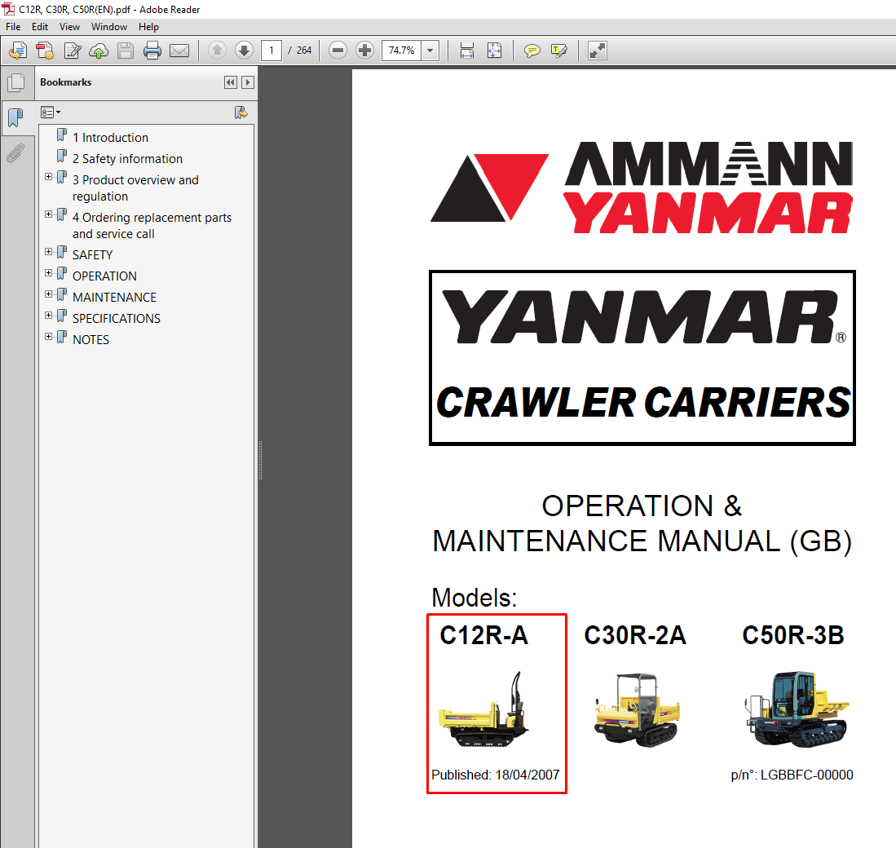Open the Sign or edit document icon

coord(72,51)
